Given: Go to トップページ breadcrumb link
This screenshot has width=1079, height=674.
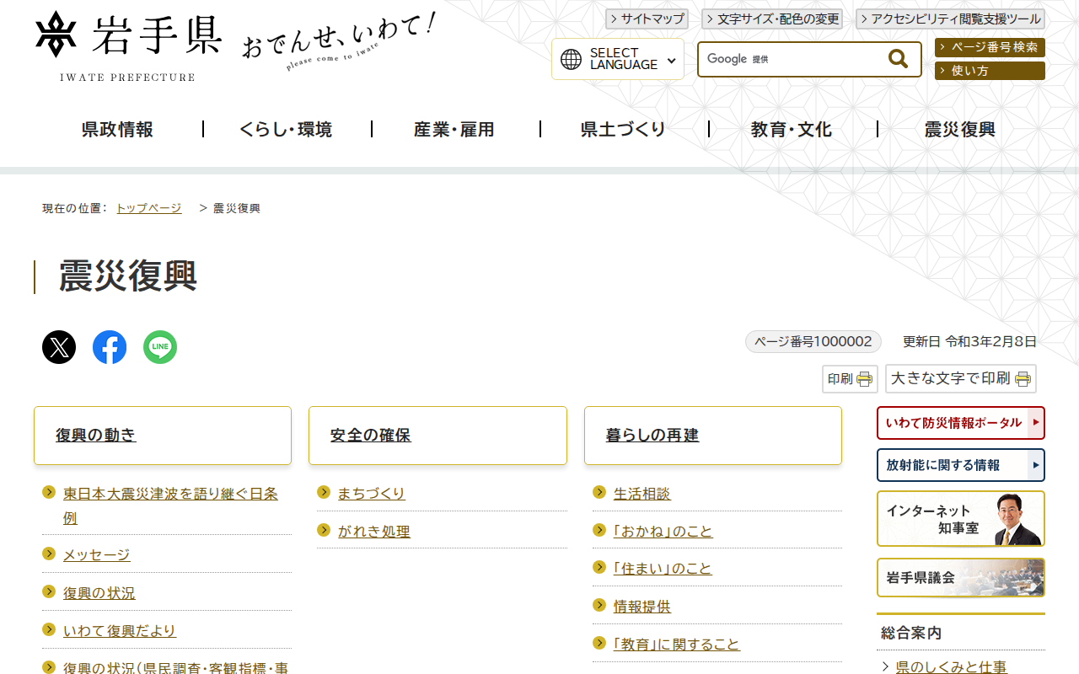Looking at the screenshot, I should (x=148, y=208).
